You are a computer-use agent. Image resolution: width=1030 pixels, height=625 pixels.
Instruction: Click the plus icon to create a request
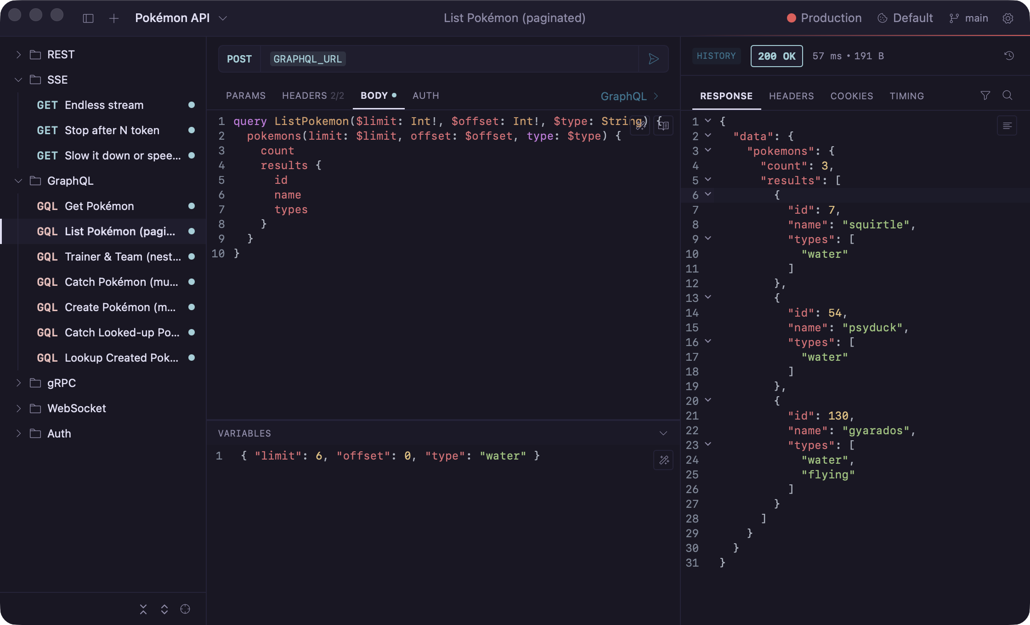114,18
